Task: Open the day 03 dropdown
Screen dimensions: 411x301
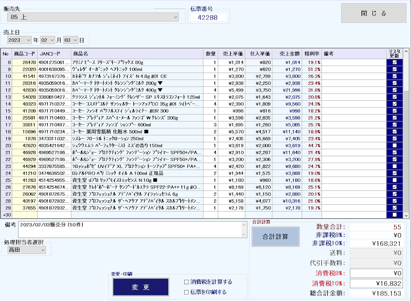Action: 71,40
